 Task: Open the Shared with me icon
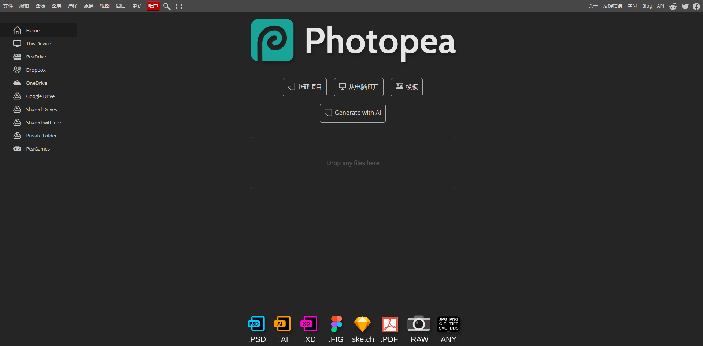[17, 122]
